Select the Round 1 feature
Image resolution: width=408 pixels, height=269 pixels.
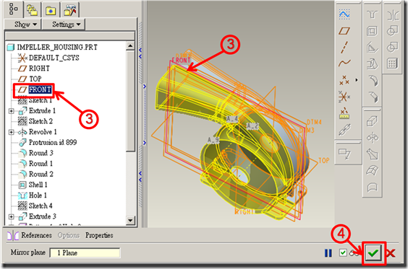click(x=35, y=164)
